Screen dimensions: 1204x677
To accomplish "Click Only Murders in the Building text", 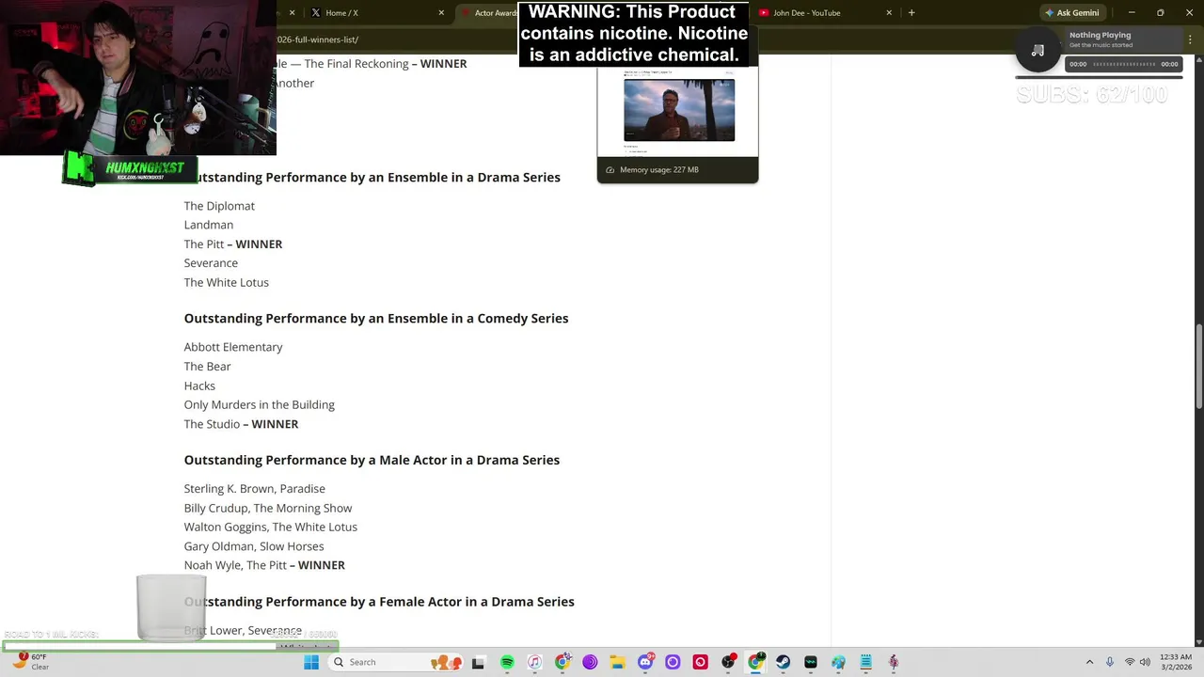I will [x=260, y=404].
